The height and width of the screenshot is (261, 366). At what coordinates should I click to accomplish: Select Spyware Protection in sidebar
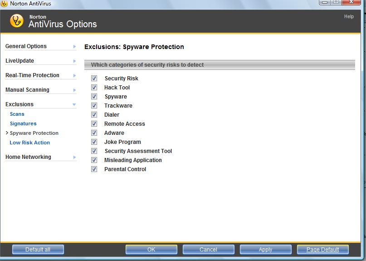pyautogui.click(x=34, y=133)
